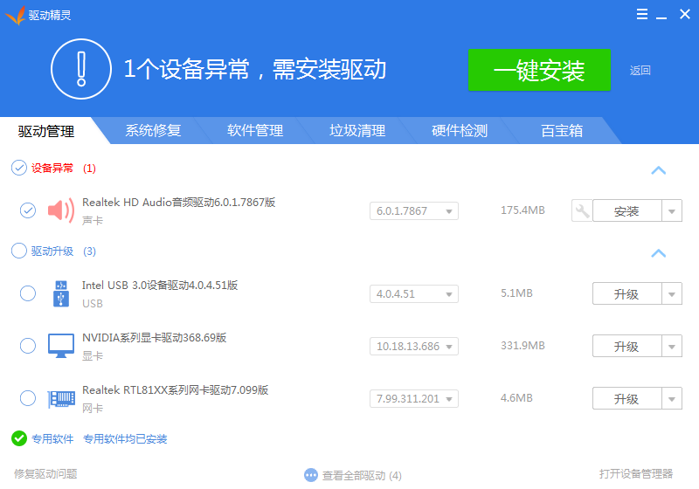
Task: Click the 返回 link
Action: [x=640, y=71]
